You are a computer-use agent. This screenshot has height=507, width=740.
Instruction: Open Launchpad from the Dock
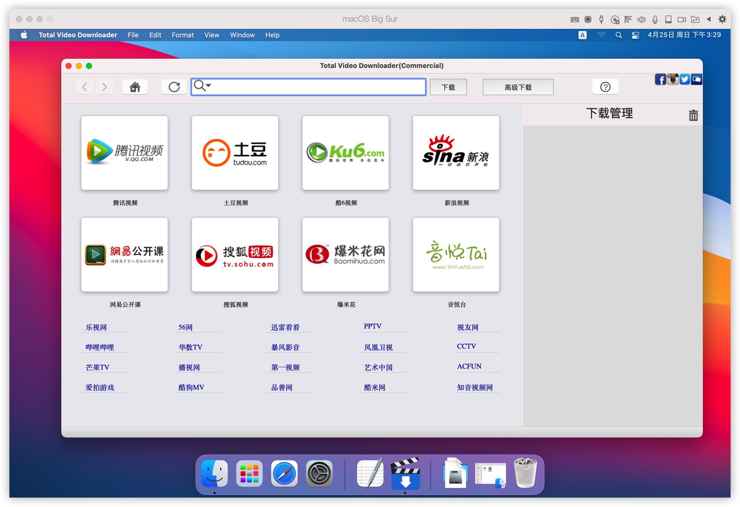coord(249,474)
